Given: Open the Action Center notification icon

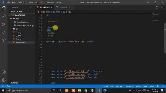Looking at the screenshot, I should (162, 90).
